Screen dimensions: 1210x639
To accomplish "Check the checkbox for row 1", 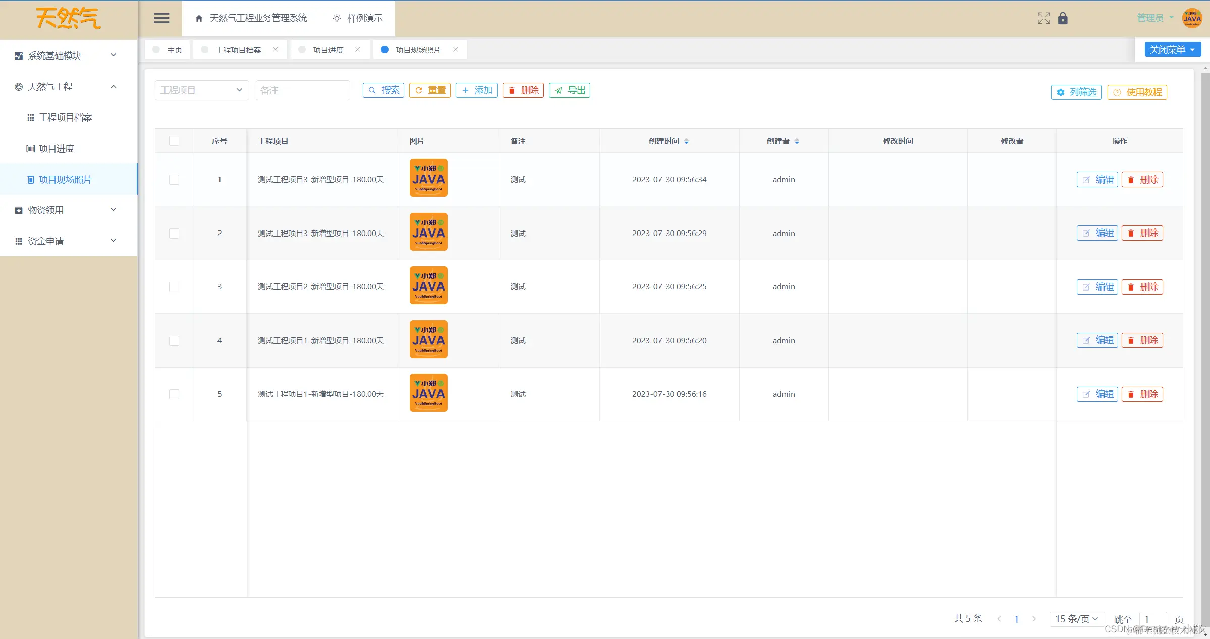I will pyautogui.click(x=174, y=180).
